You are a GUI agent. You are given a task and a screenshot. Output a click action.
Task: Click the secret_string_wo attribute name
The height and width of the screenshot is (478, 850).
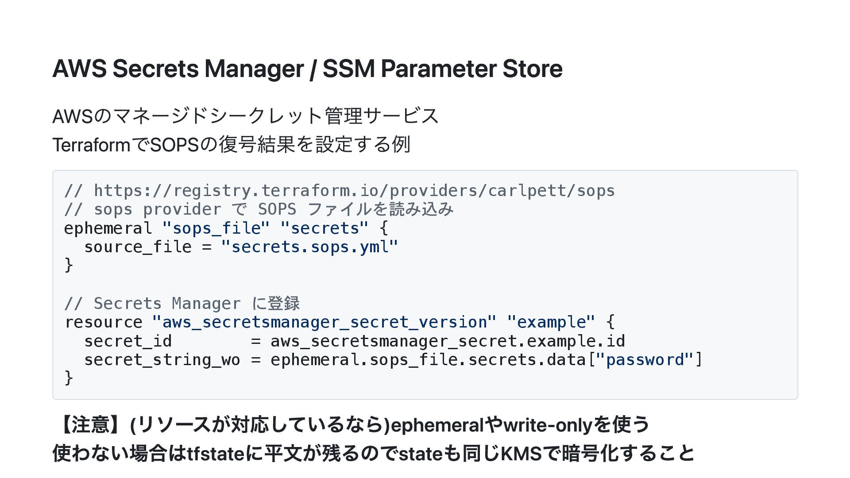162,360
